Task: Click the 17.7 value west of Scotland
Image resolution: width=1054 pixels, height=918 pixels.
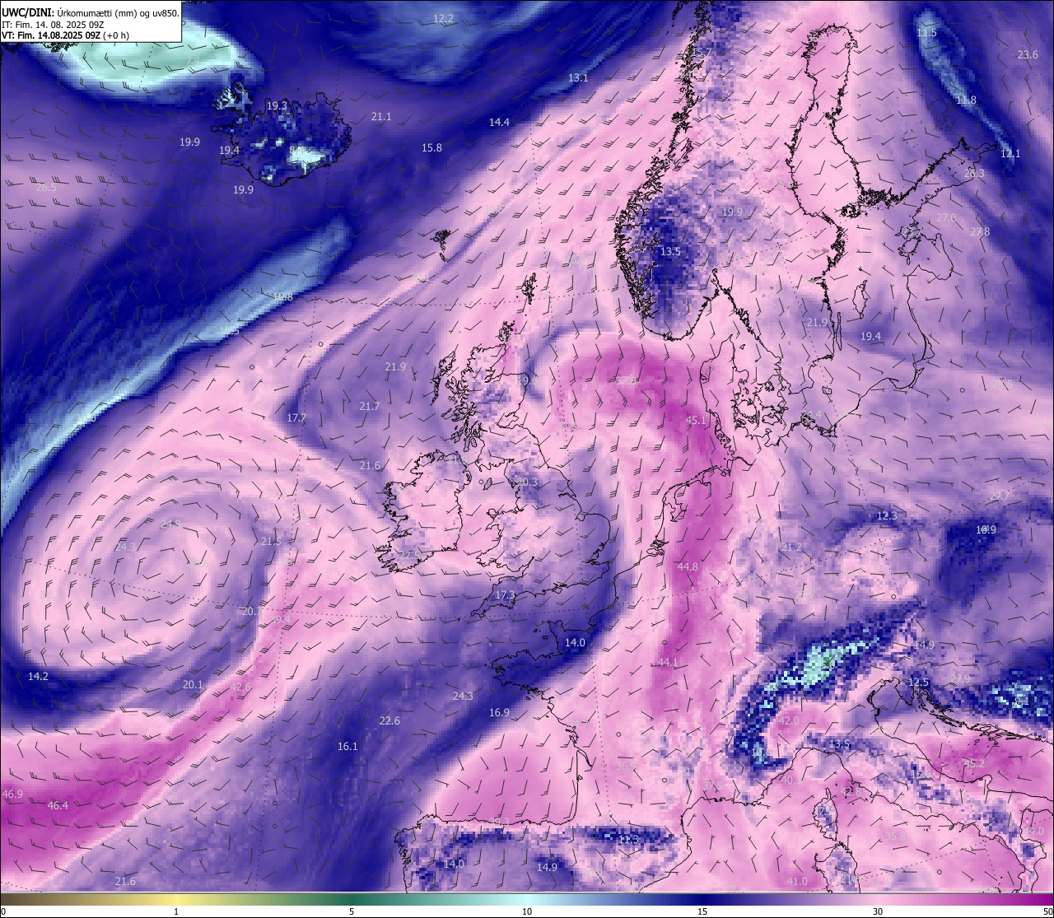Action: tap(296, 418)
